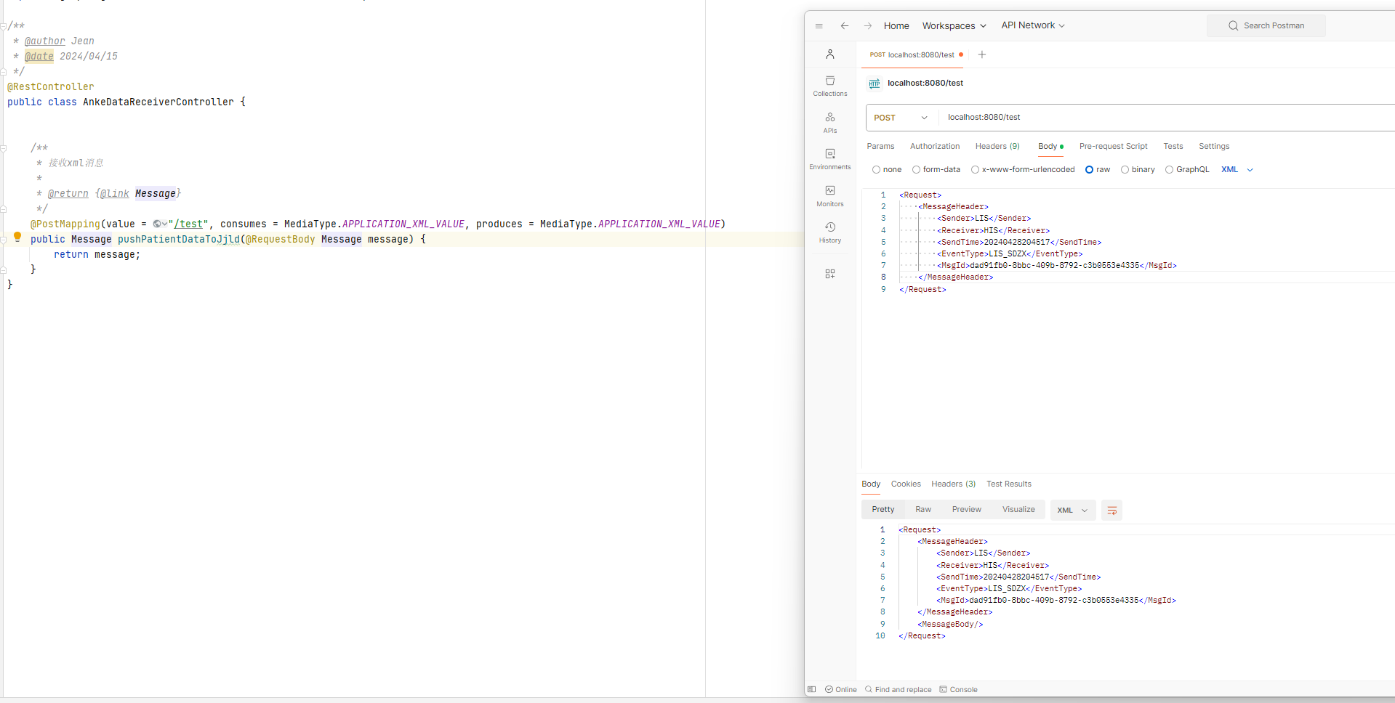Open the Tests tab
The height and width of the screenshot is (703, 1395).
pyautogui.click(x=1173, y=147)
